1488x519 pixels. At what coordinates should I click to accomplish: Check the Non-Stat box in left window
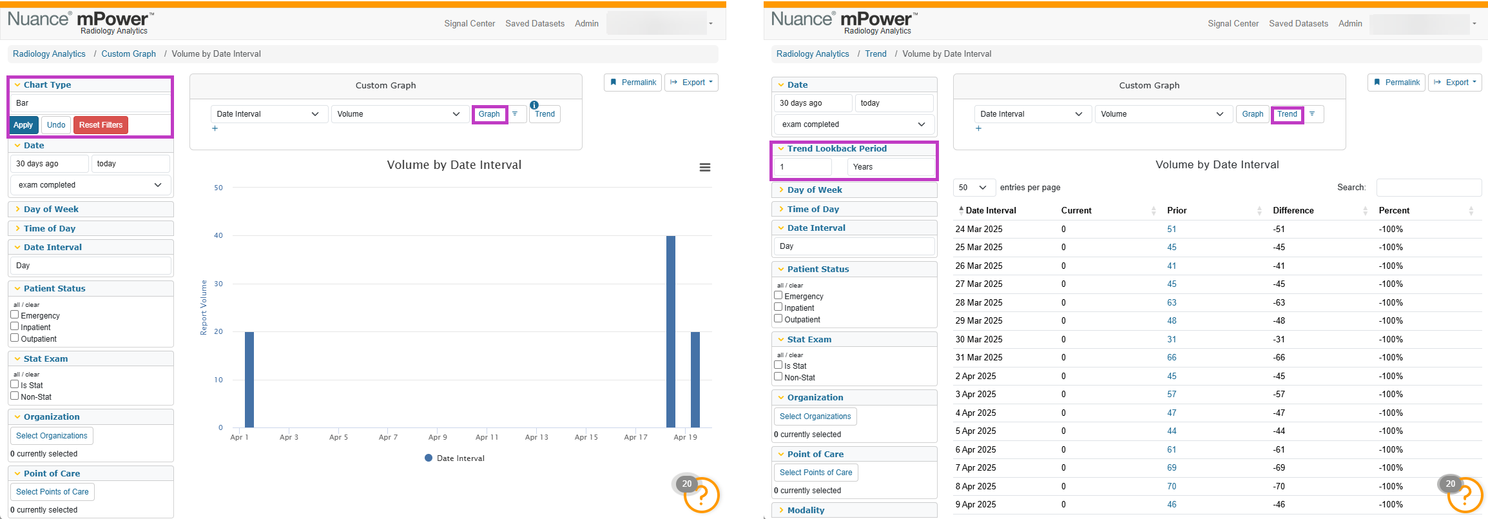14,396
